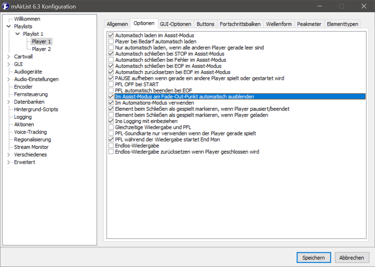375x267 pixels.
Task: Close the Konfiguration window
Action: [364, 6]
